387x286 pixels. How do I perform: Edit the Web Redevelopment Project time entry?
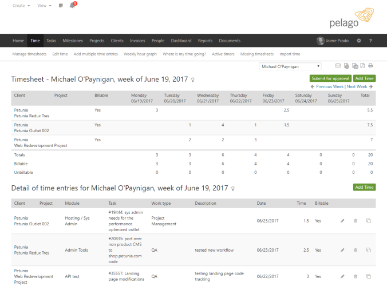pos(342,276)
